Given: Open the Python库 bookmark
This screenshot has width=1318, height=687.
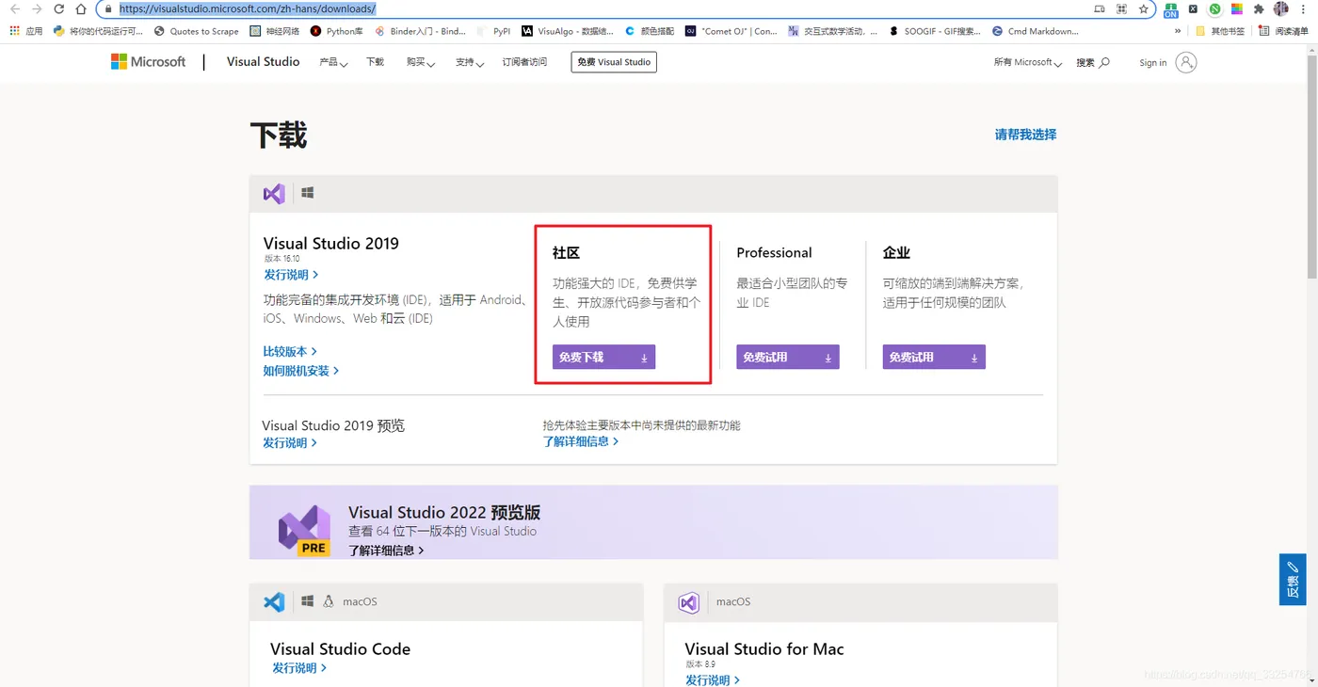Looking at the screenshot, I should click(337, 31).
